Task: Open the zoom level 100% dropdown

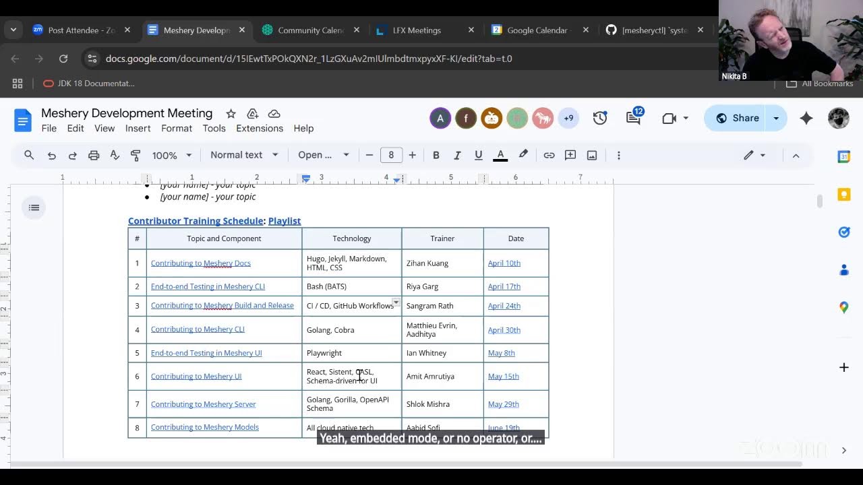Action: pos(171,155)
